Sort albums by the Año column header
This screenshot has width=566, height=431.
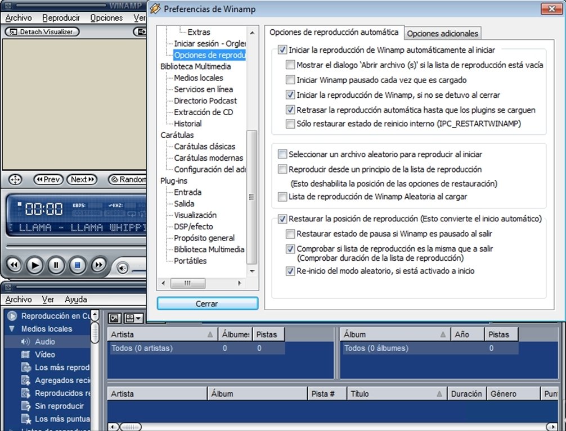[x=468, y=334]
